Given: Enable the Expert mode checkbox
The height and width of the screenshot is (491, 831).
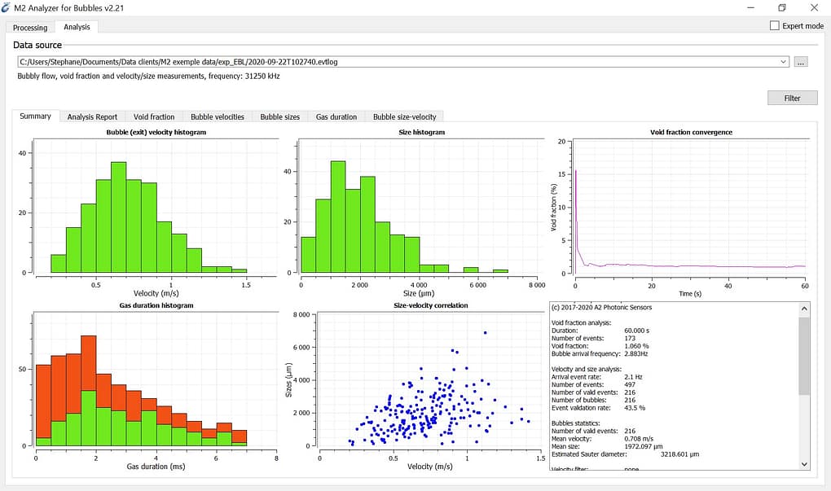Looking at the screenshot, I should (x=775, y=26).
